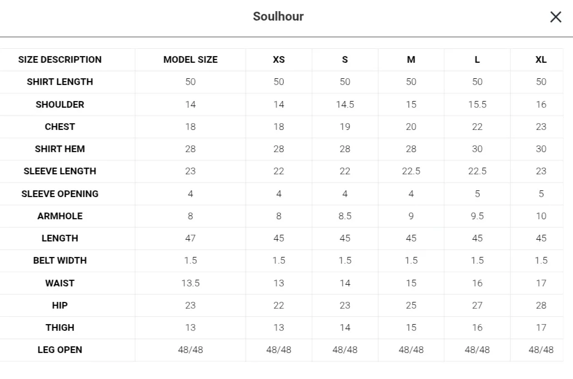The image size is (573, 379).
Task: Select the XS size column header
Action: point(279,60)
